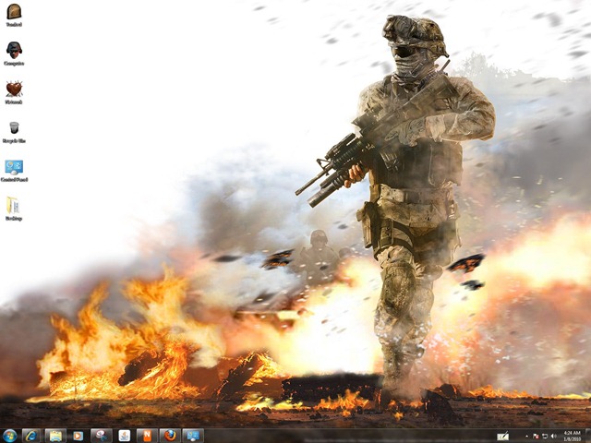Open the network status tray icon

click(545, 437)
